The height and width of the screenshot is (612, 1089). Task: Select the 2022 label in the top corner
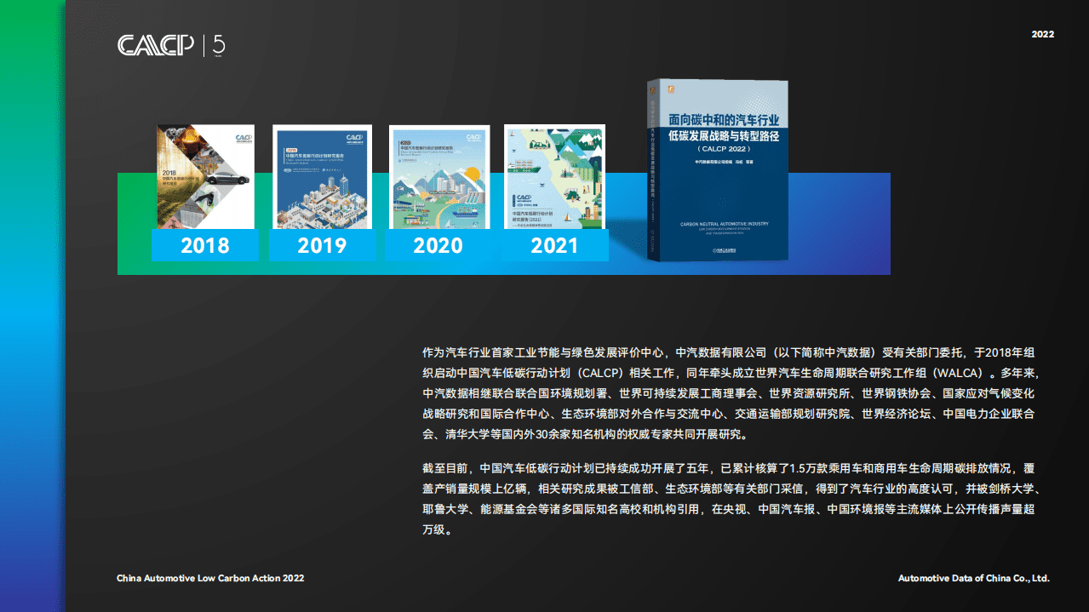[1042, 34]
